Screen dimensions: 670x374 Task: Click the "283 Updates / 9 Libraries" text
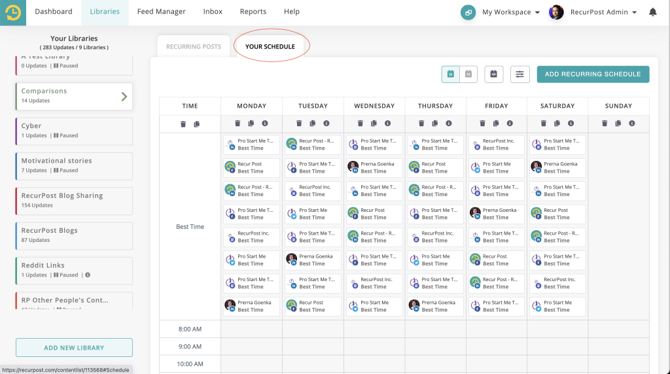74,47
